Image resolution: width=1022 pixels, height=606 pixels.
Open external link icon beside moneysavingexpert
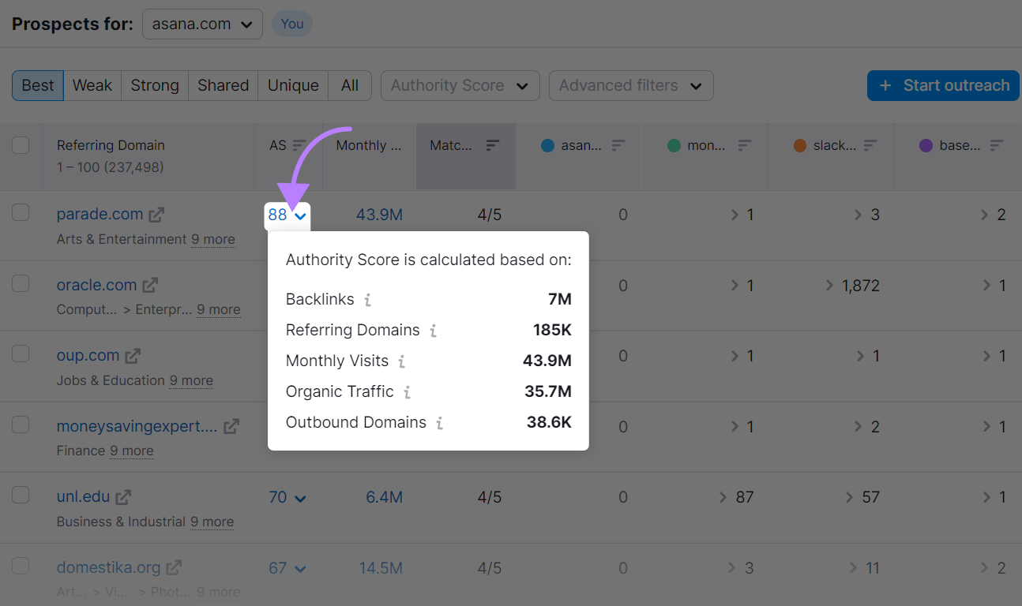click(x=231, y=427)
